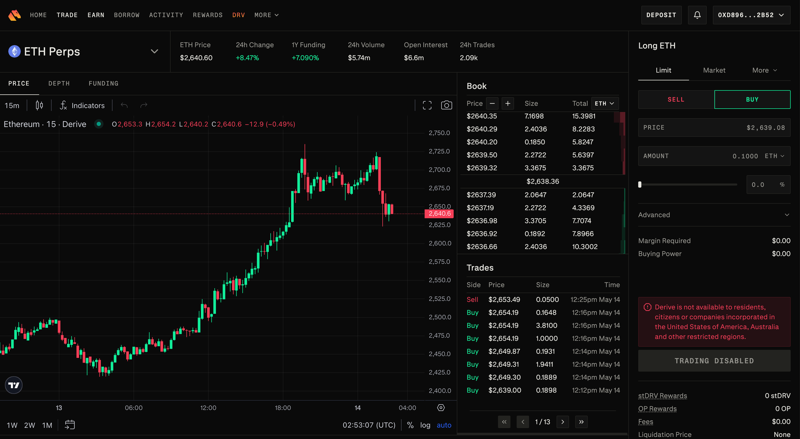The image size is (800, 439).
Task: Open the stDRV Rewards link
Action: (x=662, y=395)
